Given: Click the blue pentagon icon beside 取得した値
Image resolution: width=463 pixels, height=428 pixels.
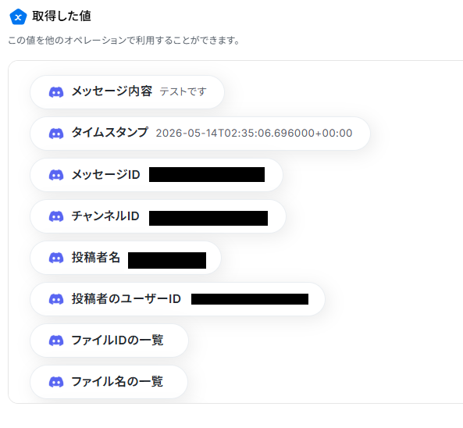Looking at the screenshot, I should click(18, 17).
